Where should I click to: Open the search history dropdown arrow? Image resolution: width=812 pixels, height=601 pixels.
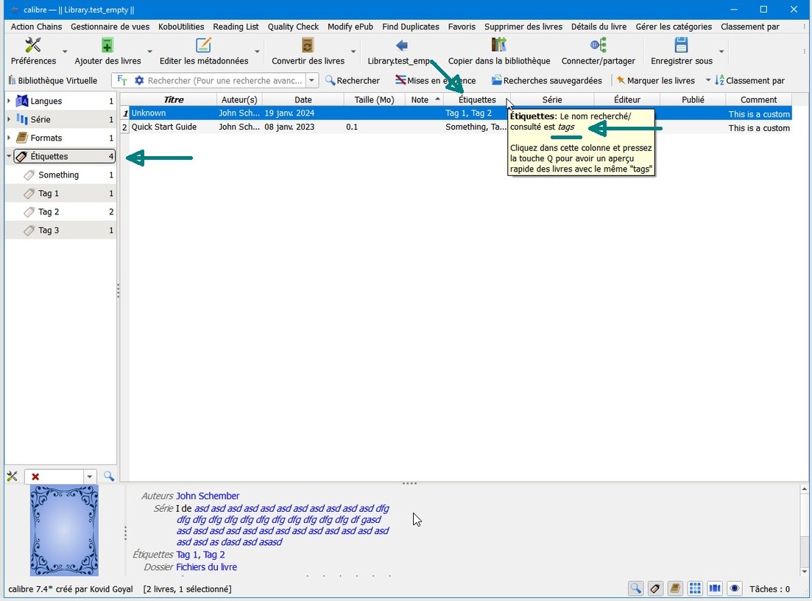(x=312, y=81)
